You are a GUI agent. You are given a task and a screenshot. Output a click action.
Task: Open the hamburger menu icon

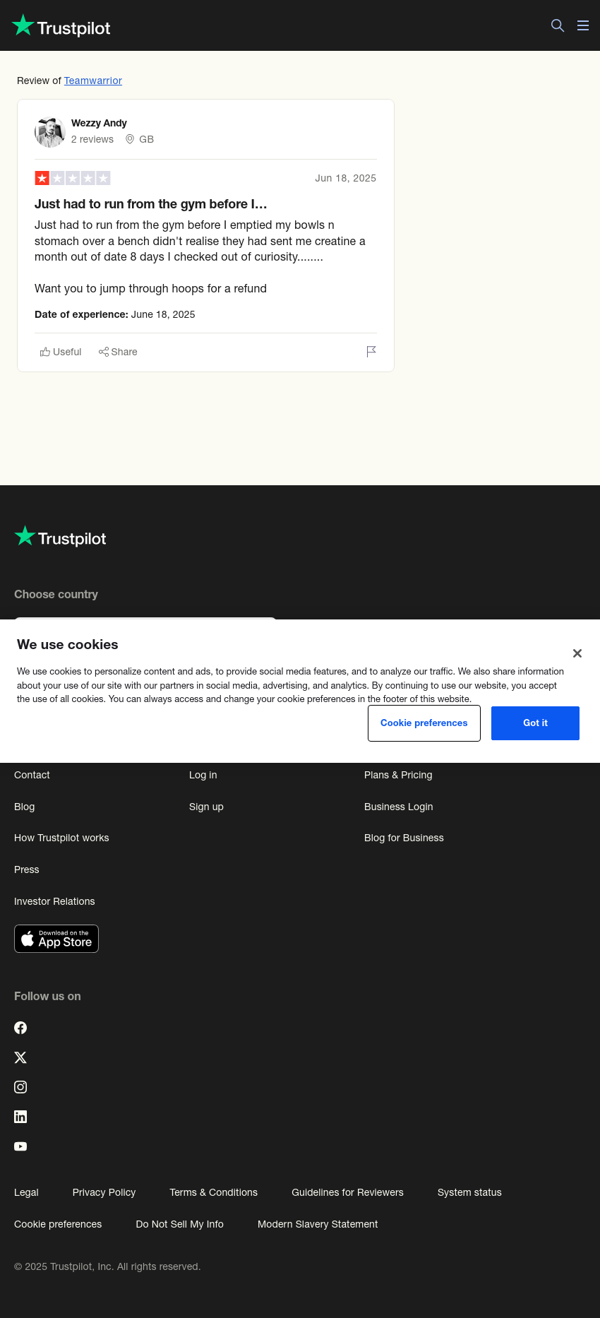[x=583, y=25]
